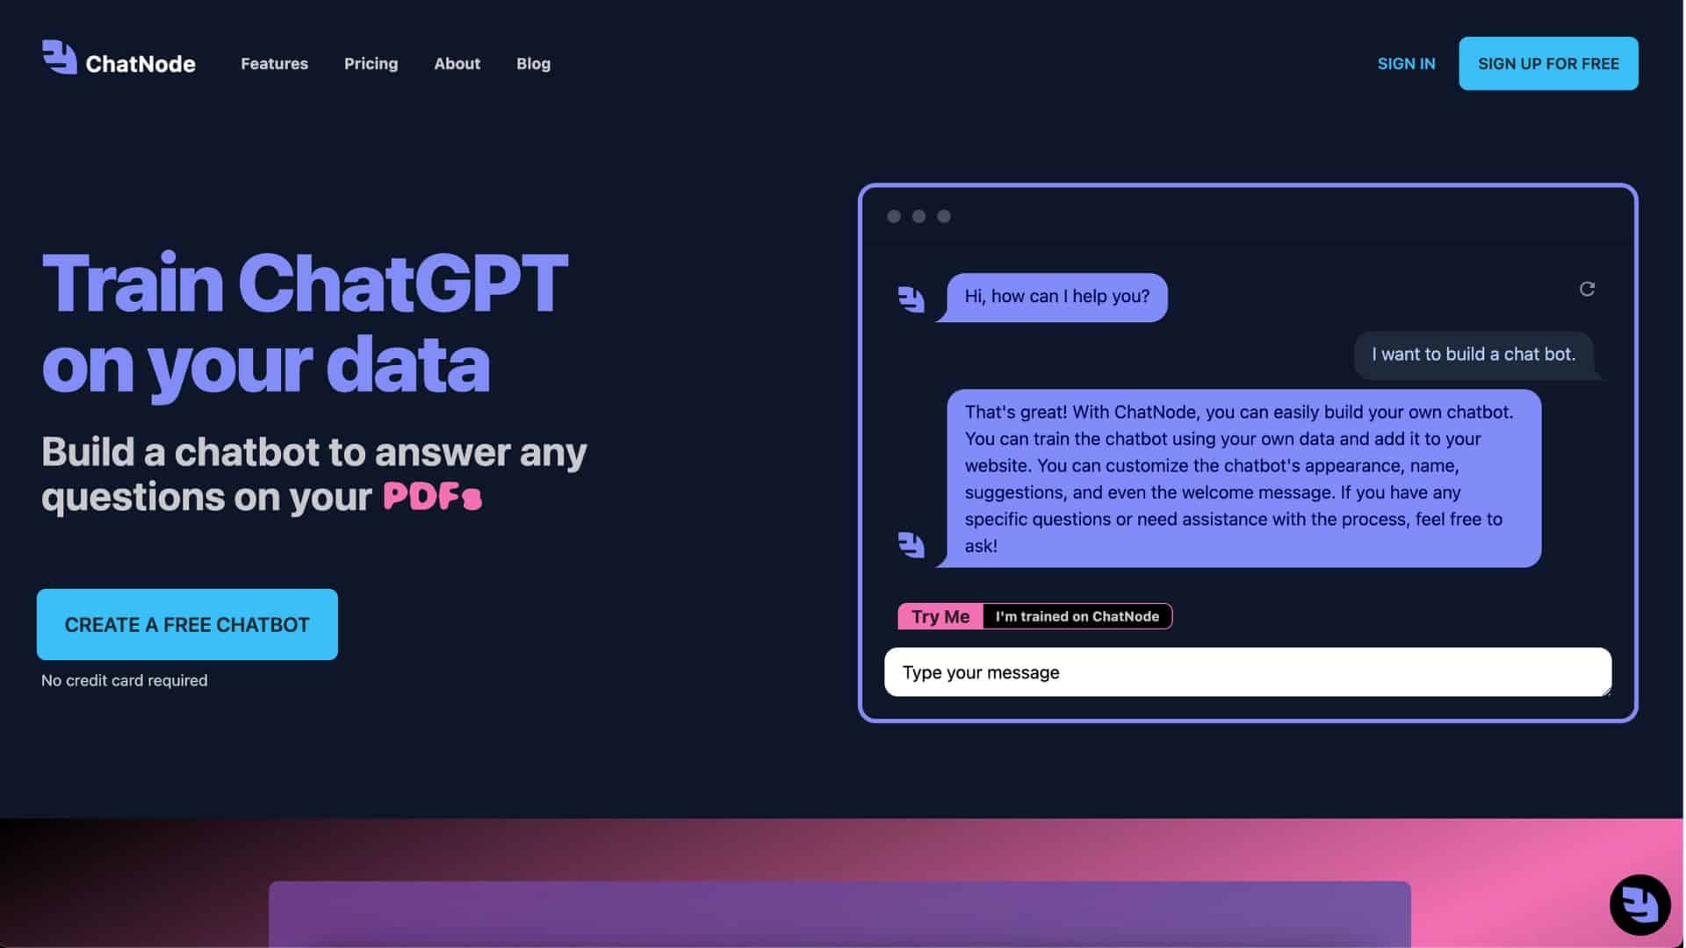The width and height of the screenshot is (1686, 948).
Task: Click the SIGN UP FOR FREE button
Action: 1548,64
